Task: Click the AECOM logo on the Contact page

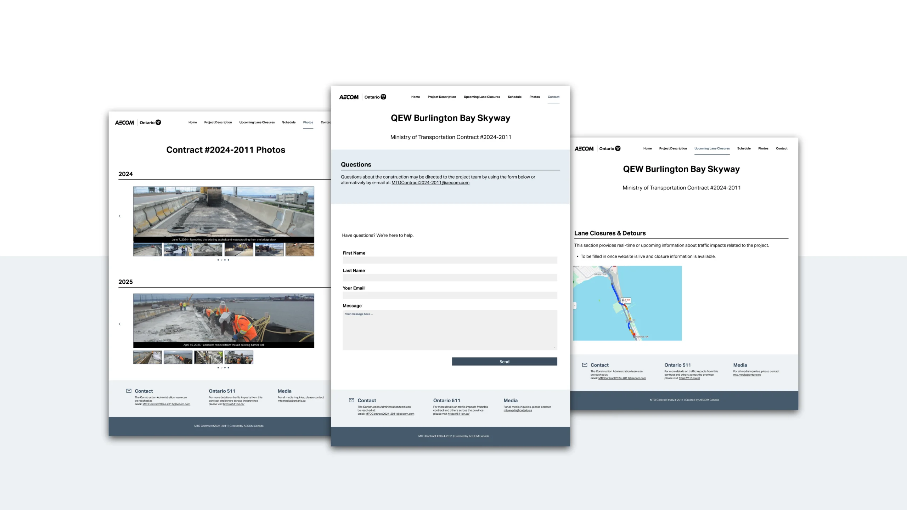Action: tap(349, 97)
